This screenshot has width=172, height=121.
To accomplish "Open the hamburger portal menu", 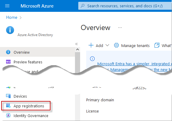I will click(x=7, y=6).
